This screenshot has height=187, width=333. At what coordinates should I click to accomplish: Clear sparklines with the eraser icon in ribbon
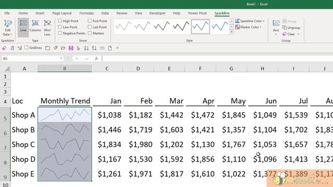coord(285,34)
